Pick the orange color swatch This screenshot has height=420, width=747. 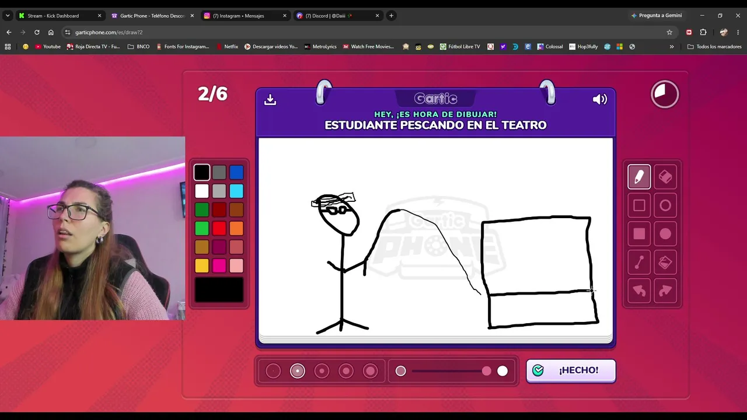(236, 228)
